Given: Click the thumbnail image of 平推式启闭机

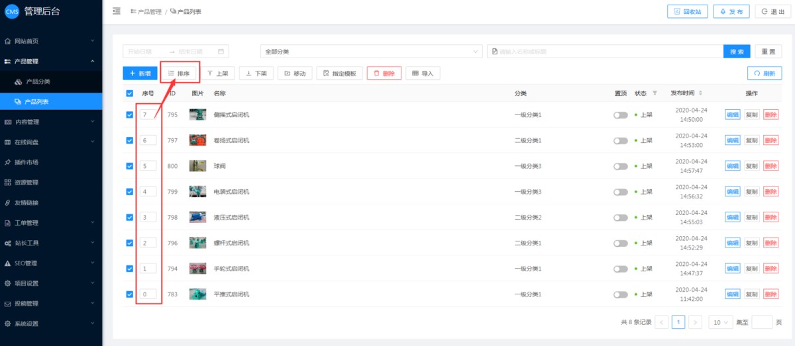Looking at the screenshot, I should [197, 294].
